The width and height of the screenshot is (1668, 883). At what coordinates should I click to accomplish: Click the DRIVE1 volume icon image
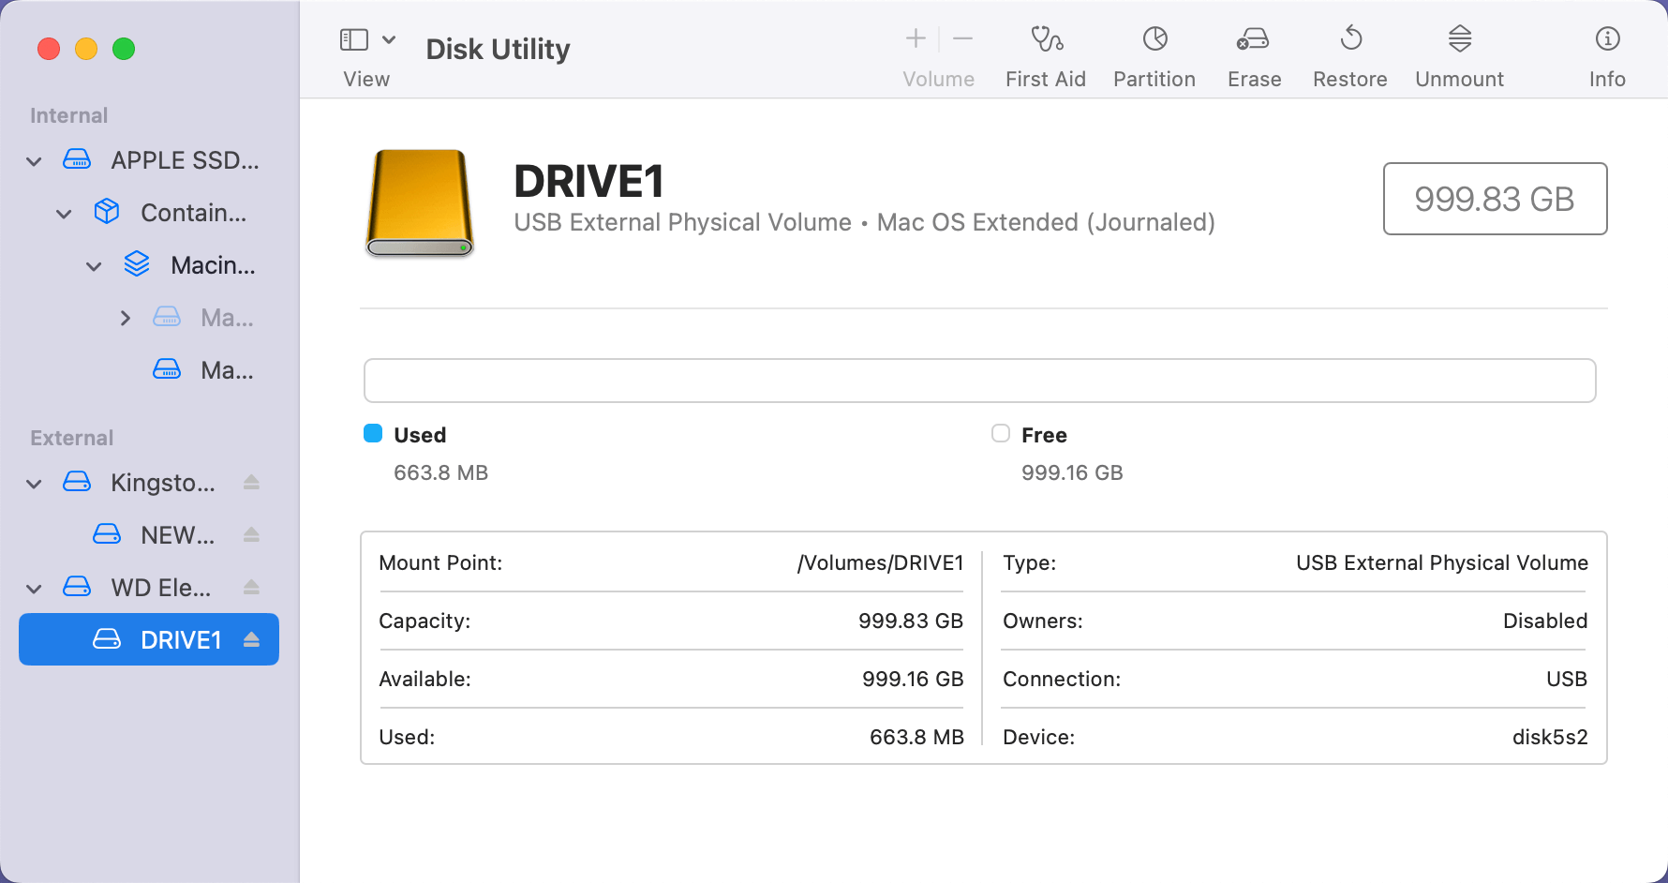[419, 203]
